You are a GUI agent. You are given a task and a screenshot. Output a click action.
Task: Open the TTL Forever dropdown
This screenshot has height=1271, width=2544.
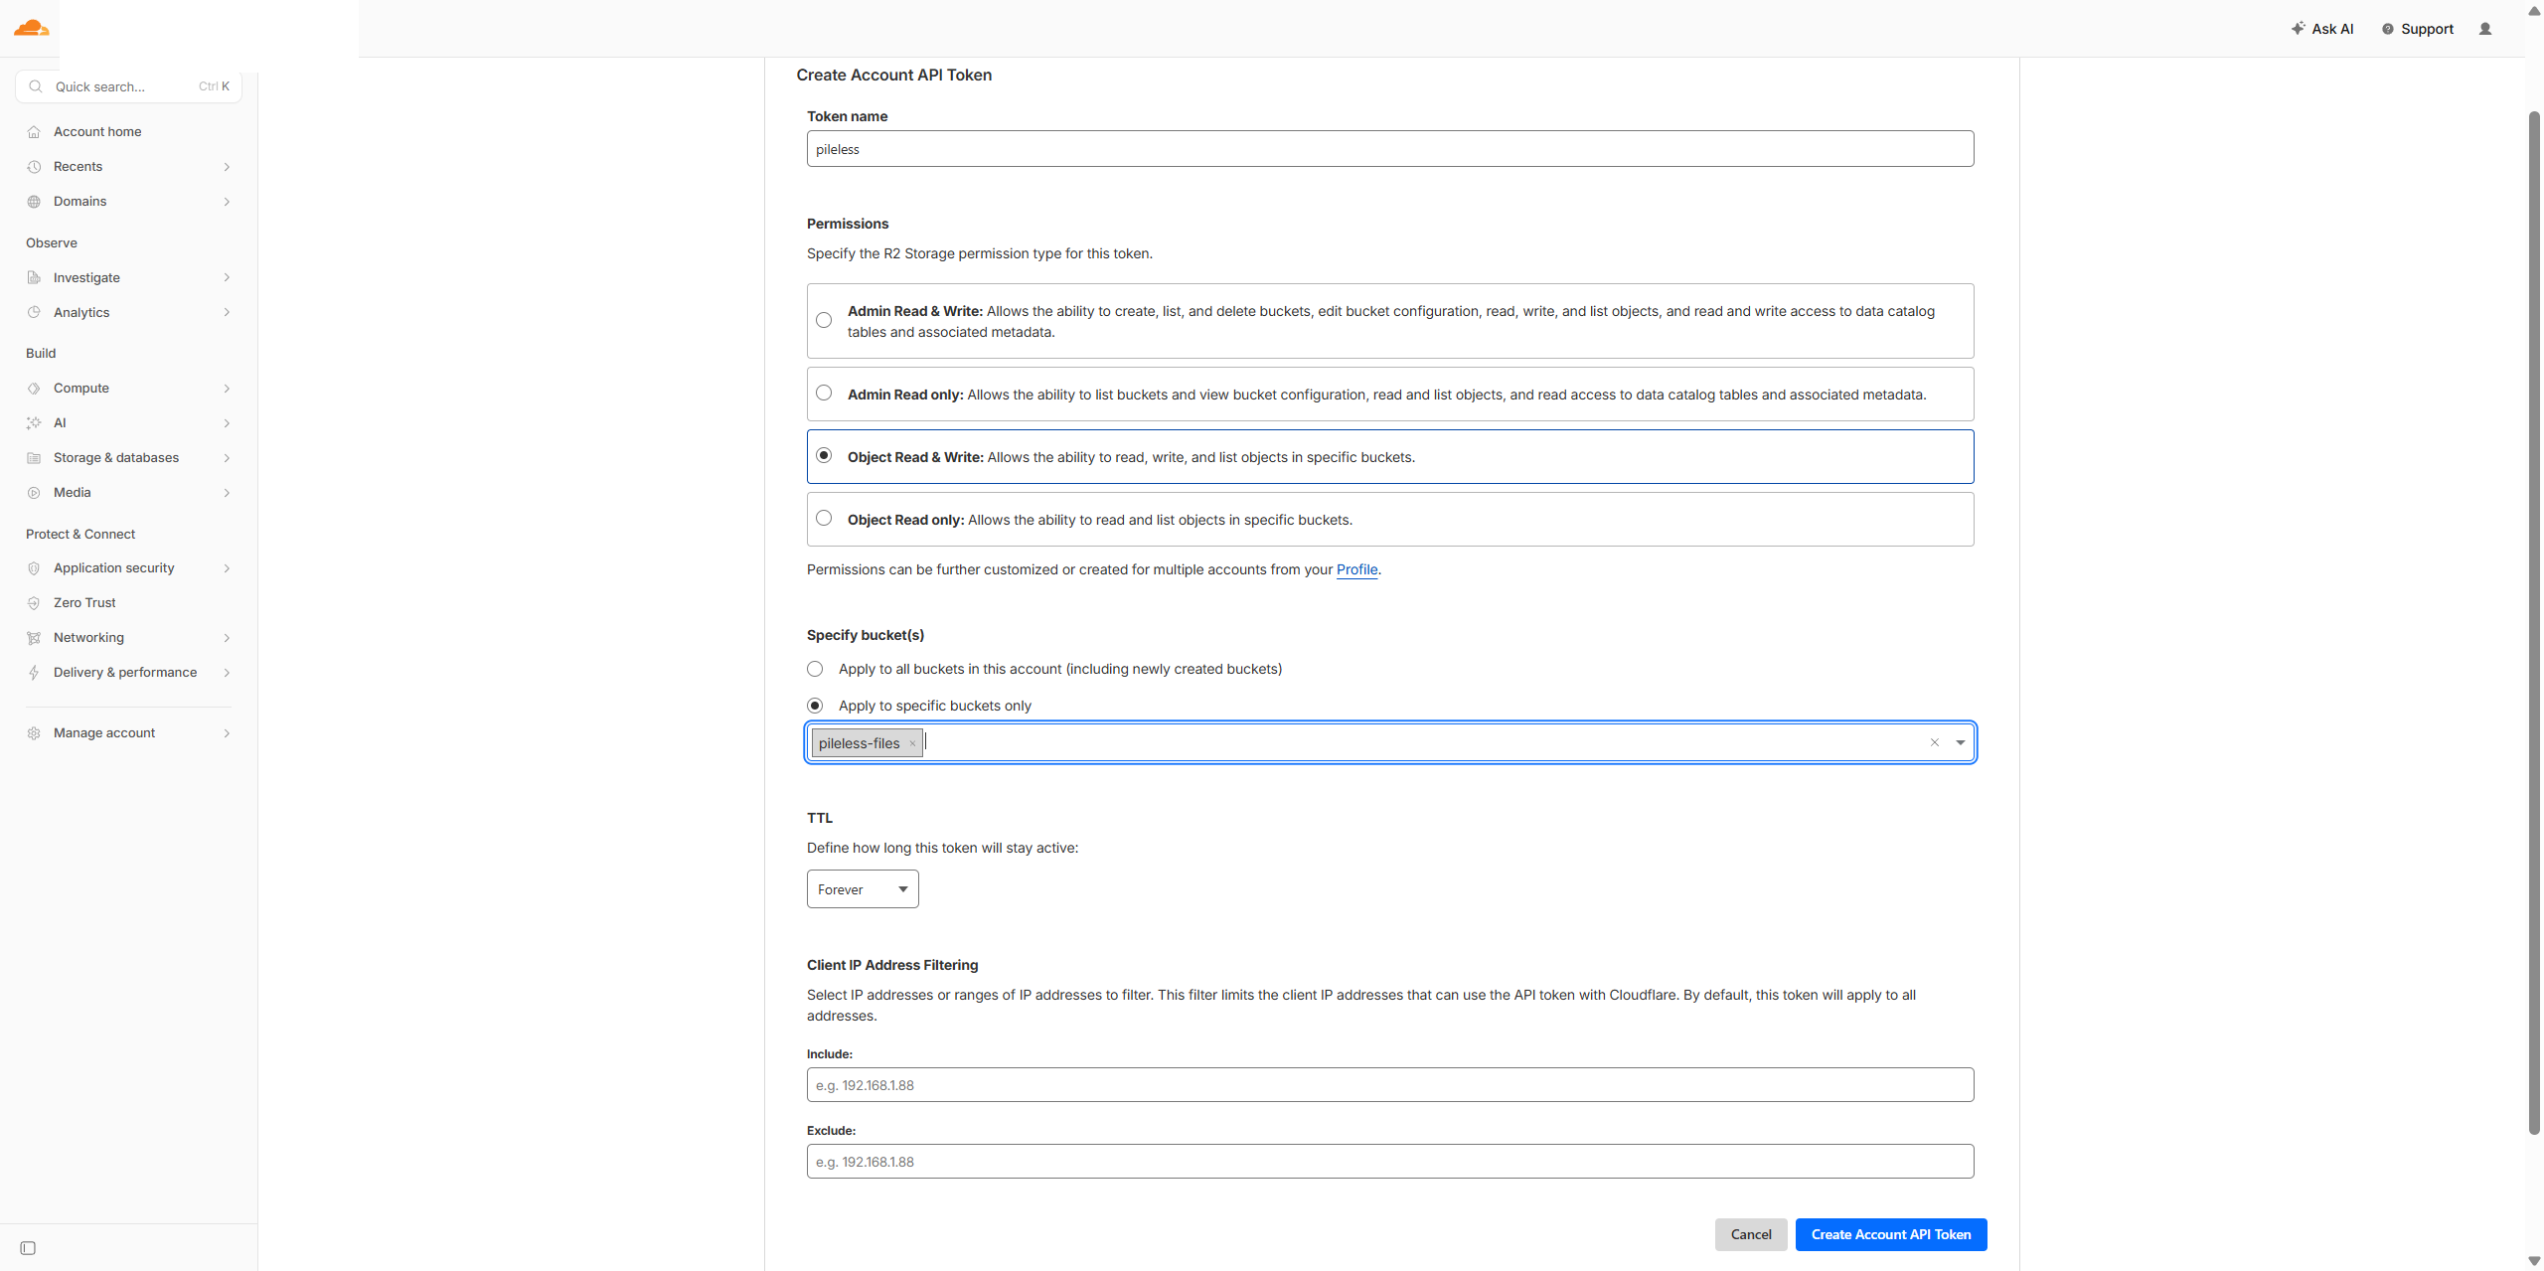[x=863, y=889]
